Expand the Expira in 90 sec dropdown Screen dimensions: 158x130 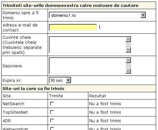click(68, 80)
